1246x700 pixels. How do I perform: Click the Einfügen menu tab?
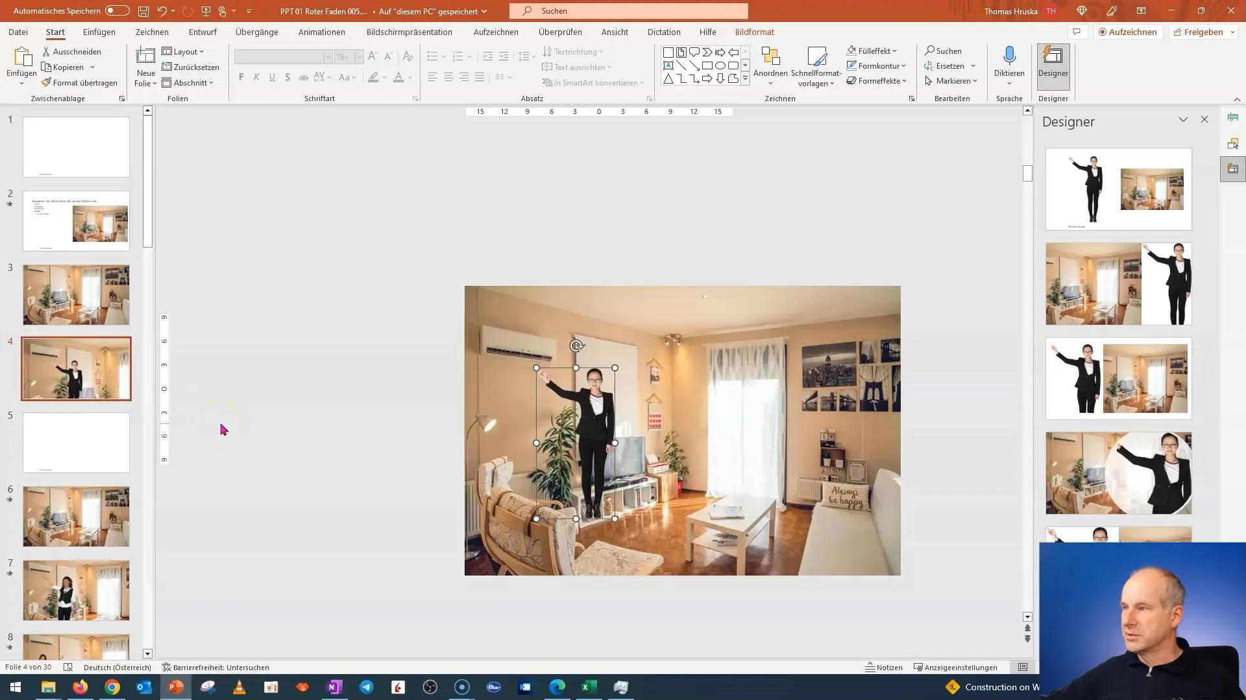point(99,32)
